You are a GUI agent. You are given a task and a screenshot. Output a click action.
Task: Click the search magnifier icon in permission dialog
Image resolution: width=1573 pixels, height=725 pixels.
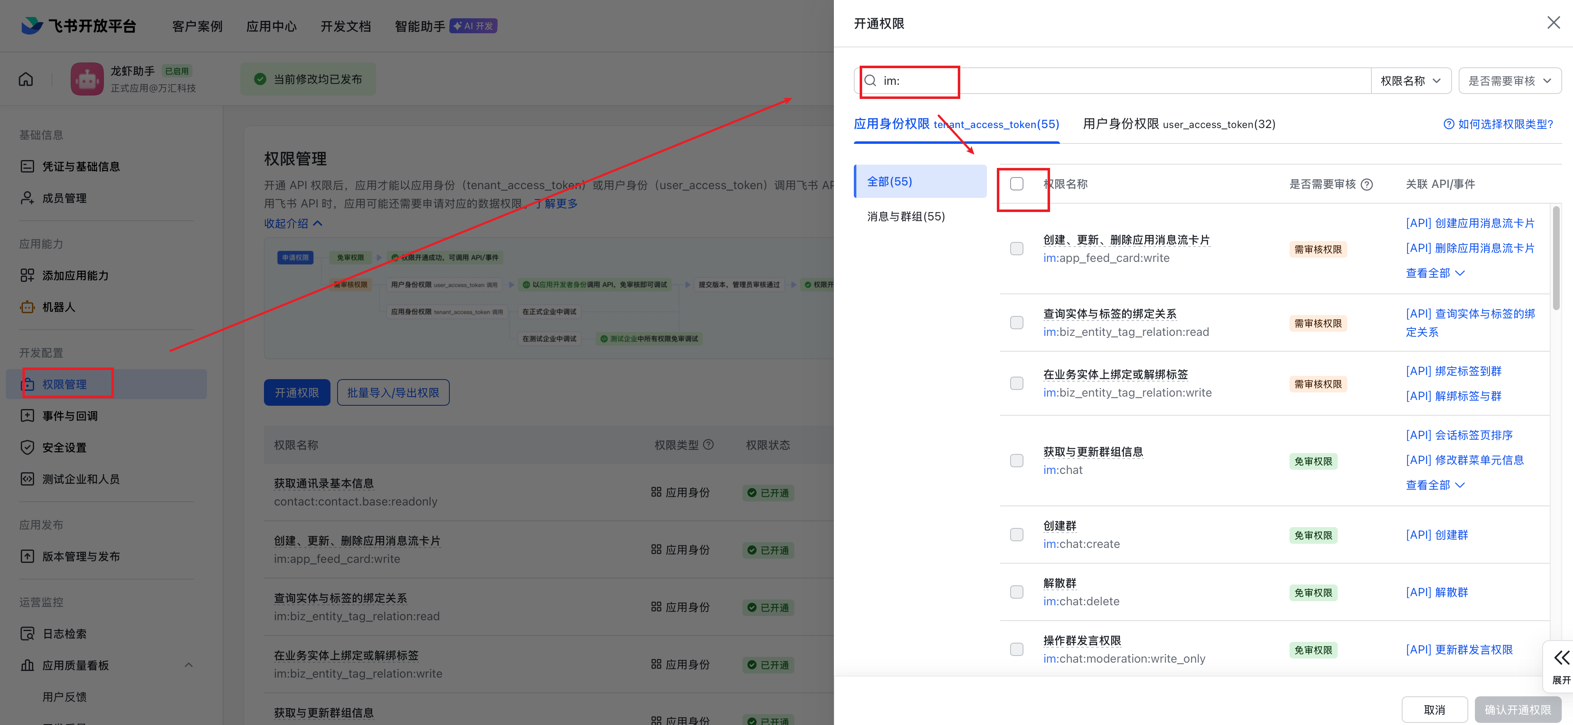coord(870,81)
